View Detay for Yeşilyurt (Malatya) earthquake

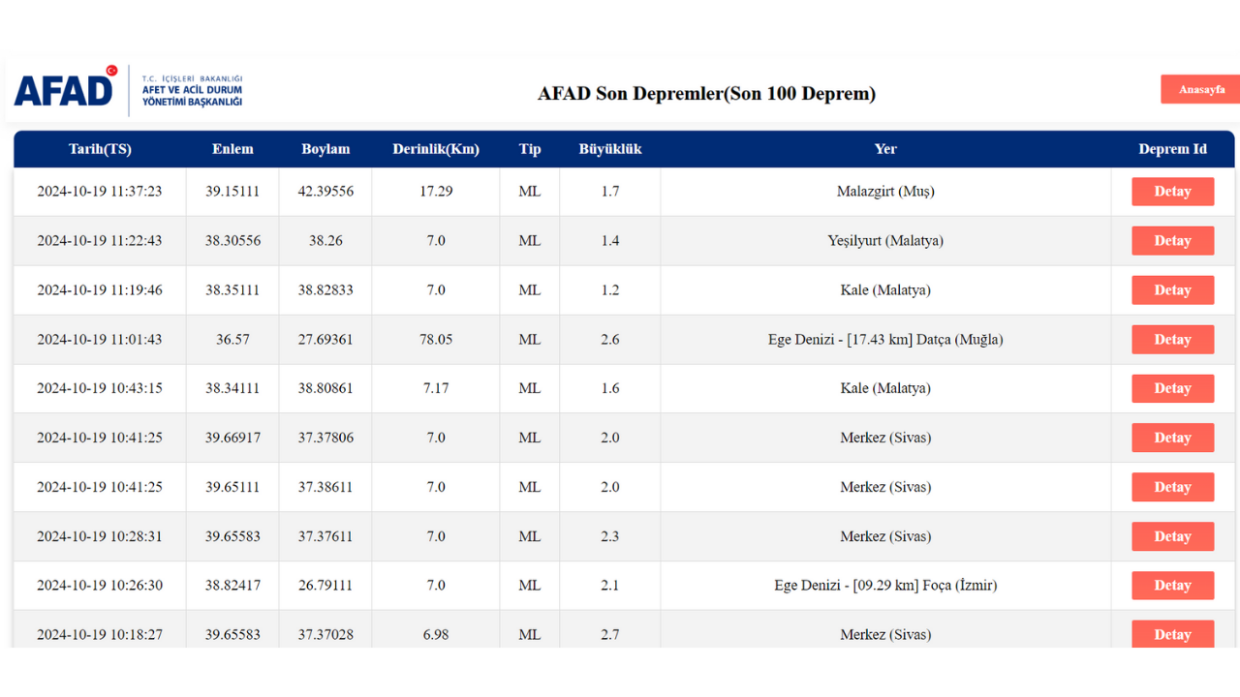coord(1172,241)
